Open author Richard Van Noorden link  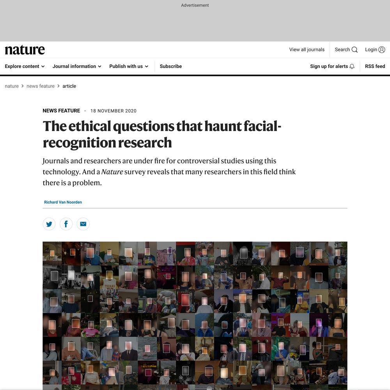point(63,202)
